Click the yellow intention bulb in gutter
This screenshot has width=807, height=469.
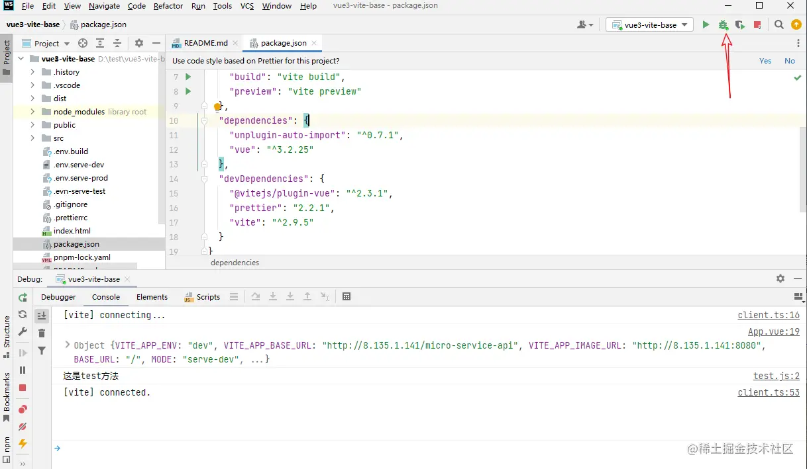click(x=217, y=106)
